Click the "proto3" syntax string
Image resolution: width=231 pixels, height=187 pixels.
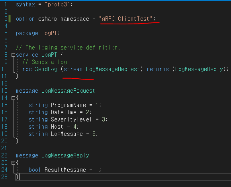coord(57,4)
